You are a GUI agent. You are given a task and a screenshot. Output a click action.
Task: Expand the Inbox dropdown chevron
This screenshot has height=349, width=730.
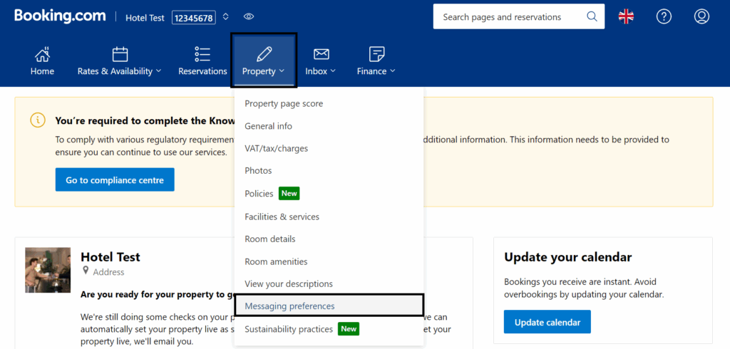click(x=333, y=71)
